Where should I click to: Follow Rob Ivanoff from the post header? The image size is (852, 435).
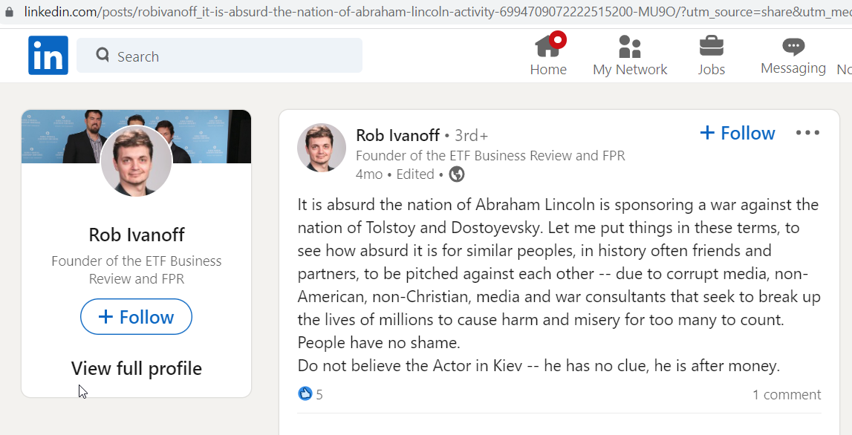(x=738, y=133)
